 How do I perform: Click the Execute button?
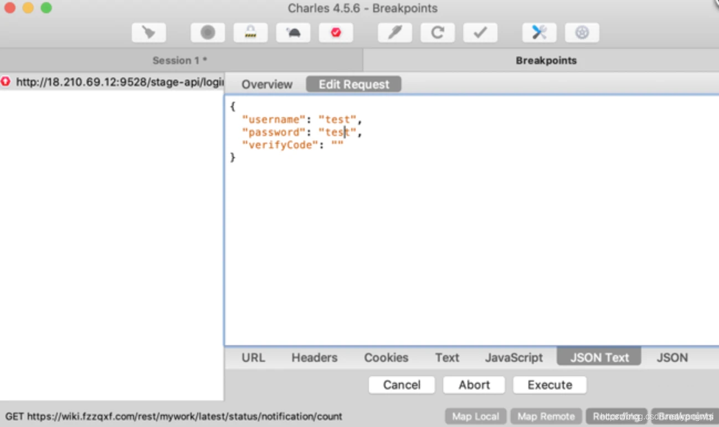click(x=549, y=385)
